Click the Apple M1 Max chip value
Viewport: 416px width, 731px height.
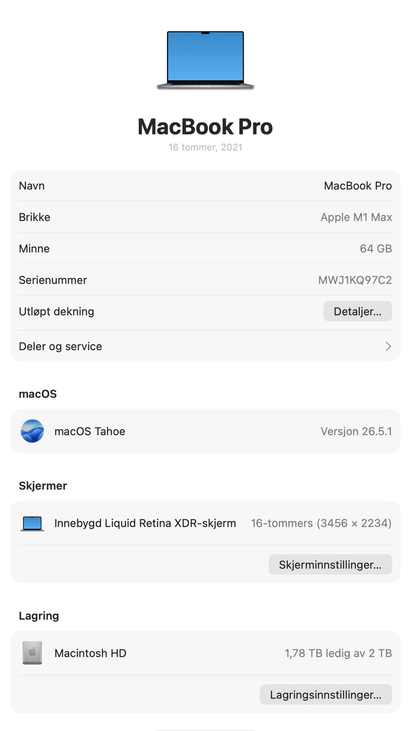click(356, 217)
